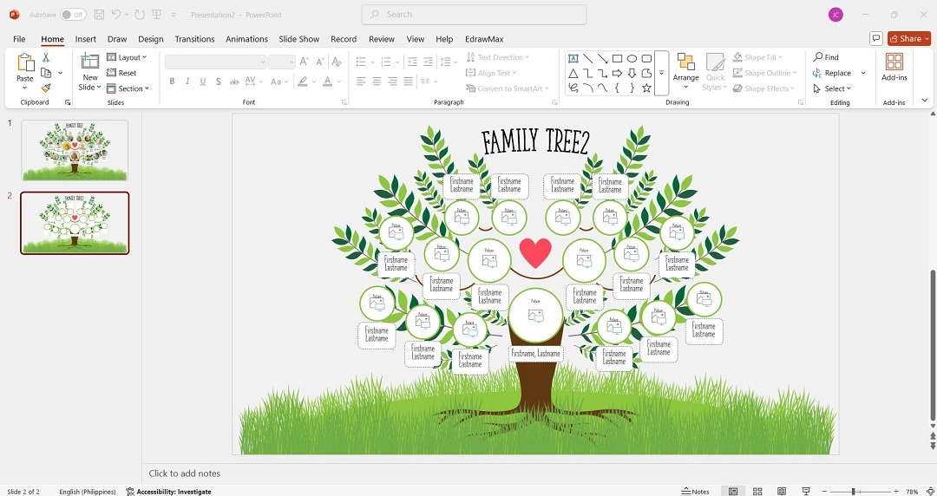Toggle center paragraph alignment
Viewport: 937px width, 496px height.
pyautogui.click(x=377, y=82)
